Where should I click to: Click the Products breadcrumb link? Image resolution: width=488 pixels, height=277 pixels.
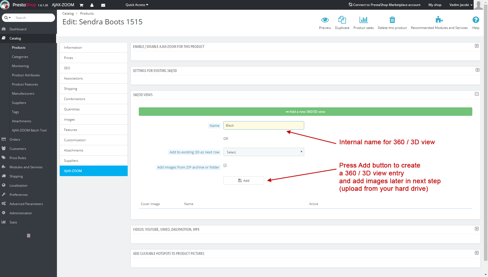click(87, 14)
